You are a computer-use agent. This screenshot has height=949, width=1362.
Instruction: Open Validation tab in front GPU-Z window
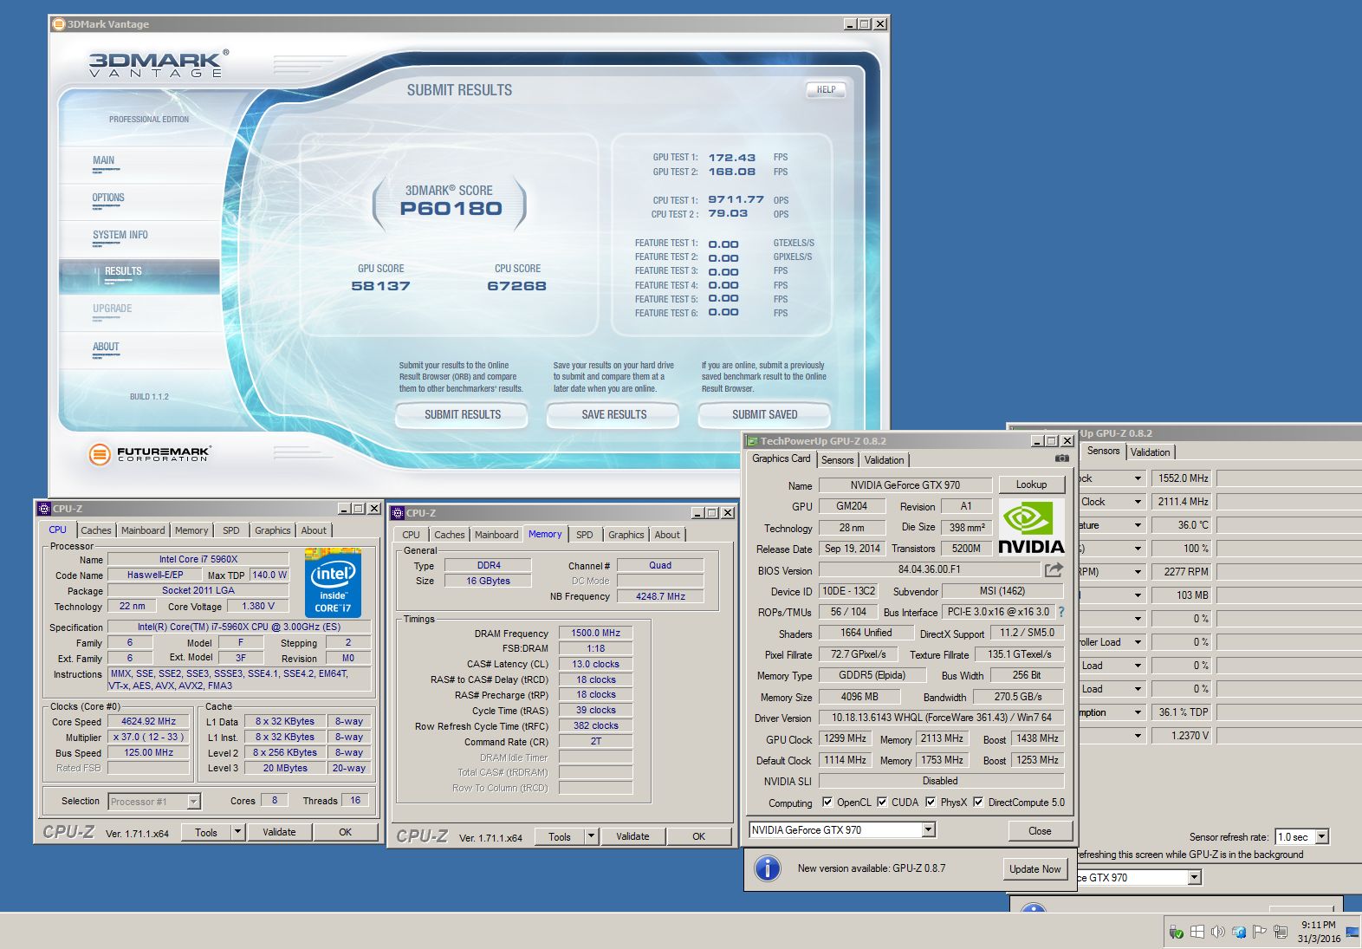(885, 460)
